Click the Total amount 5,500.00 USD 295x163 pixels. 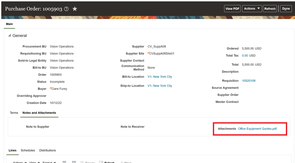[x=251, y=65]
